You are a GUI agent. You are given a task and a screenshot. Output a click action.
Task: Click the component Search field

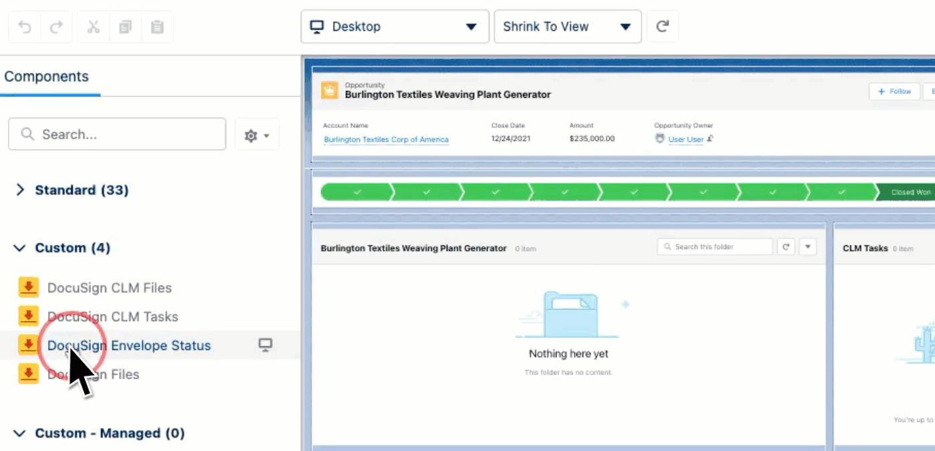tap(117, 134)
